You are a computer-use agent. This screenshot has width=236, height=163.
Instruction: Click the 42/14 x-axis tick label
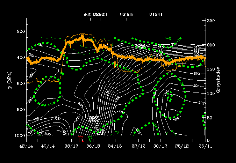[26, 146]
